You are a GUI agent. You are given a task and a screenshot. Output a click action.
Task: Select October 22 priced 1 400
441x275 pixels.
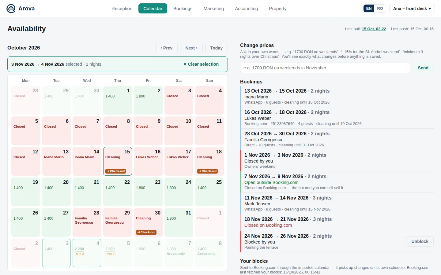[118, 192]
